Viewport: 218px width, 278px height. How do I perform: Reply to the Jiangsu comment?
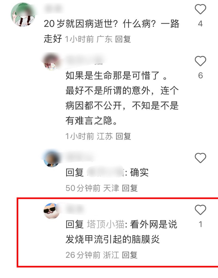point(123,136)
